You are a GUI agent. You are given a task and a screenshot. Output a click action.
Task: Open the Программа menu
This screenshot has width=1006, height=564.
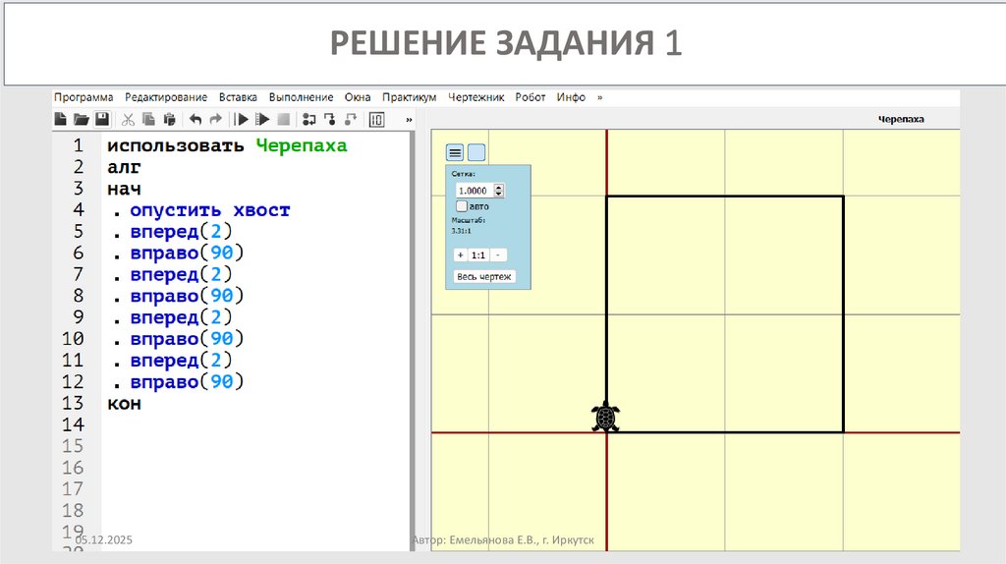(x=84, y=97)
